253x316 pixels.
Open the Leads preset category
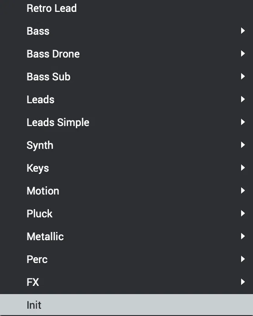126,100
